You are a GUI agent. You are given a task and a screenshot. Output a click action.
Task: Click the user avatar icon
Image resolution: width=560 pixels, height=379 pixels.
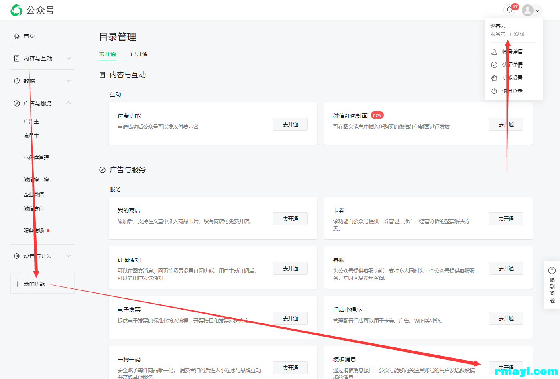(527, 10)
